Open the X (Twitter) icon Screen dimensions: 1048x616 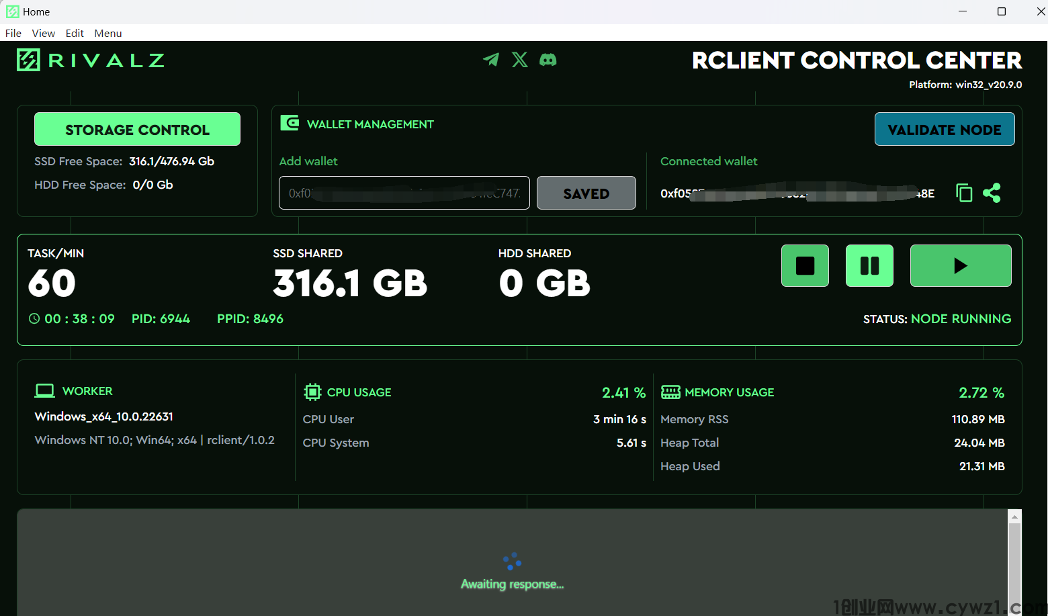click(x=519, y=60)
